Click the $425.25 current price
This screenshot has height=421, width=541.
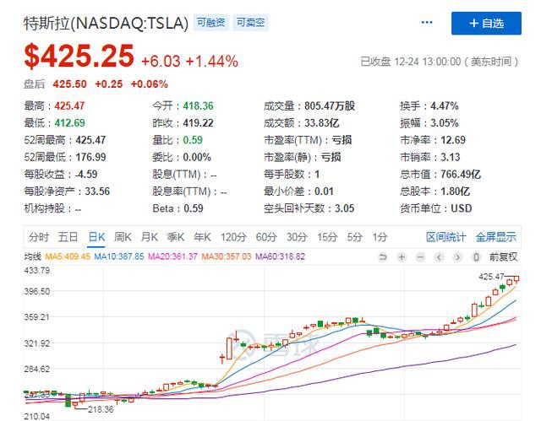tap(79, 56)
